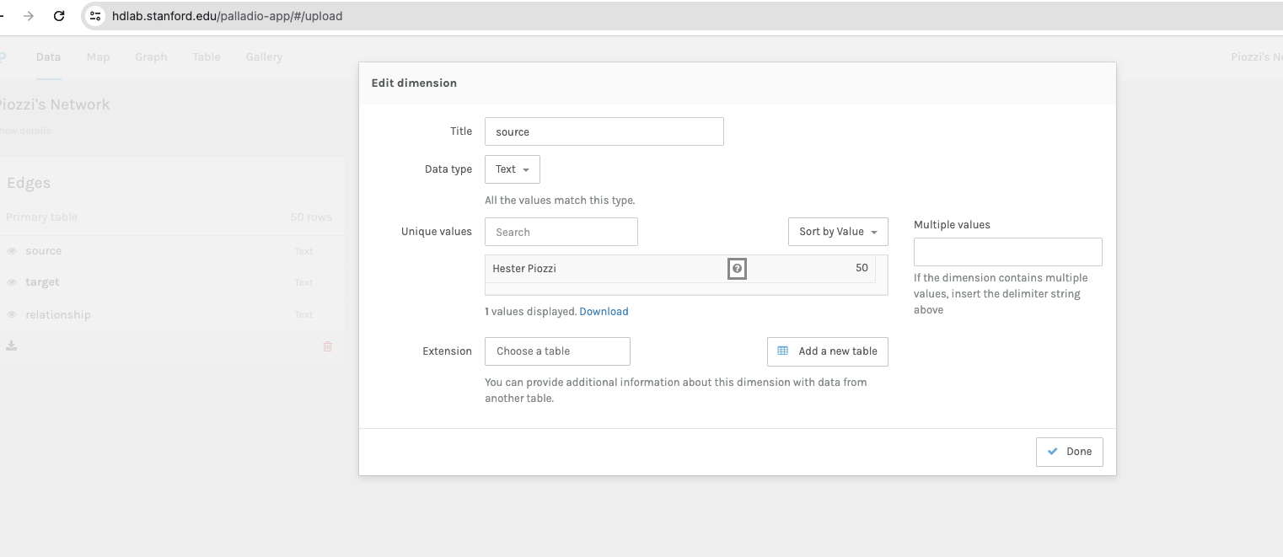Viewport: 1283px width, 557px height.
Task: Toggle visibility of the source dimension
Action: coord(12,251)
